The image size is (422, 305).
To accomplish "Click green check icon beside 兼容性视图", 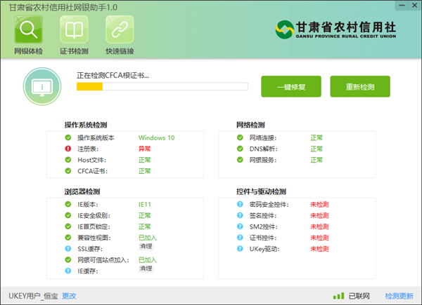I will [x=68, y=238].
